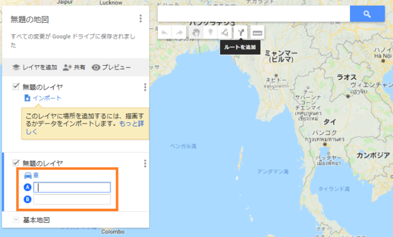Click 共有 to share the map
Viewport: 393px width, 237px height.
tap(74, 68)
